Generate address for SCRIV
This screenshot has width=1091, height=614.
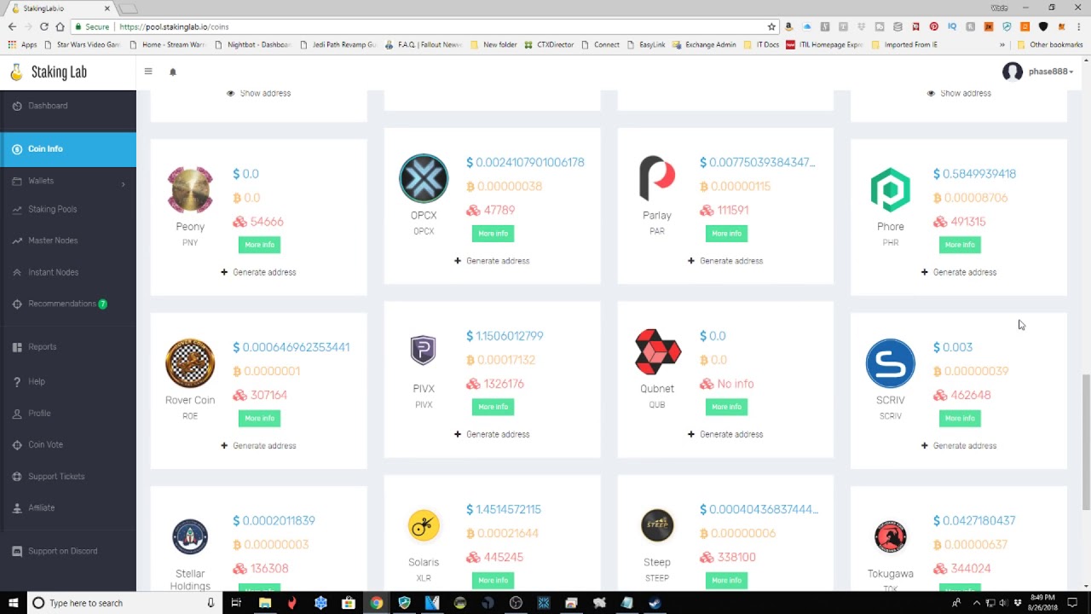(959, 446)
